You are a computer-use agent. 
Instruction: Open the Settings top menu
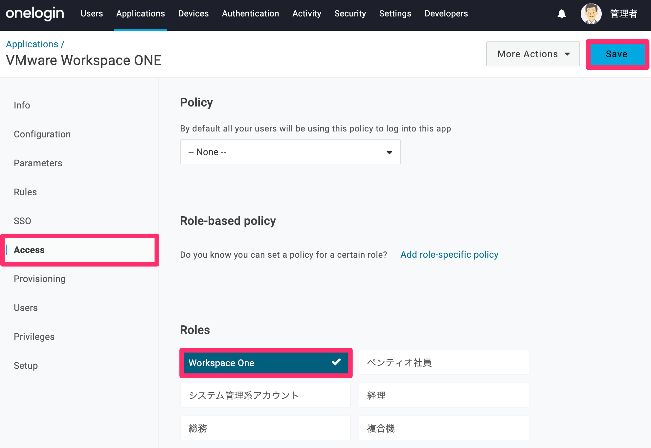[395, 13]
